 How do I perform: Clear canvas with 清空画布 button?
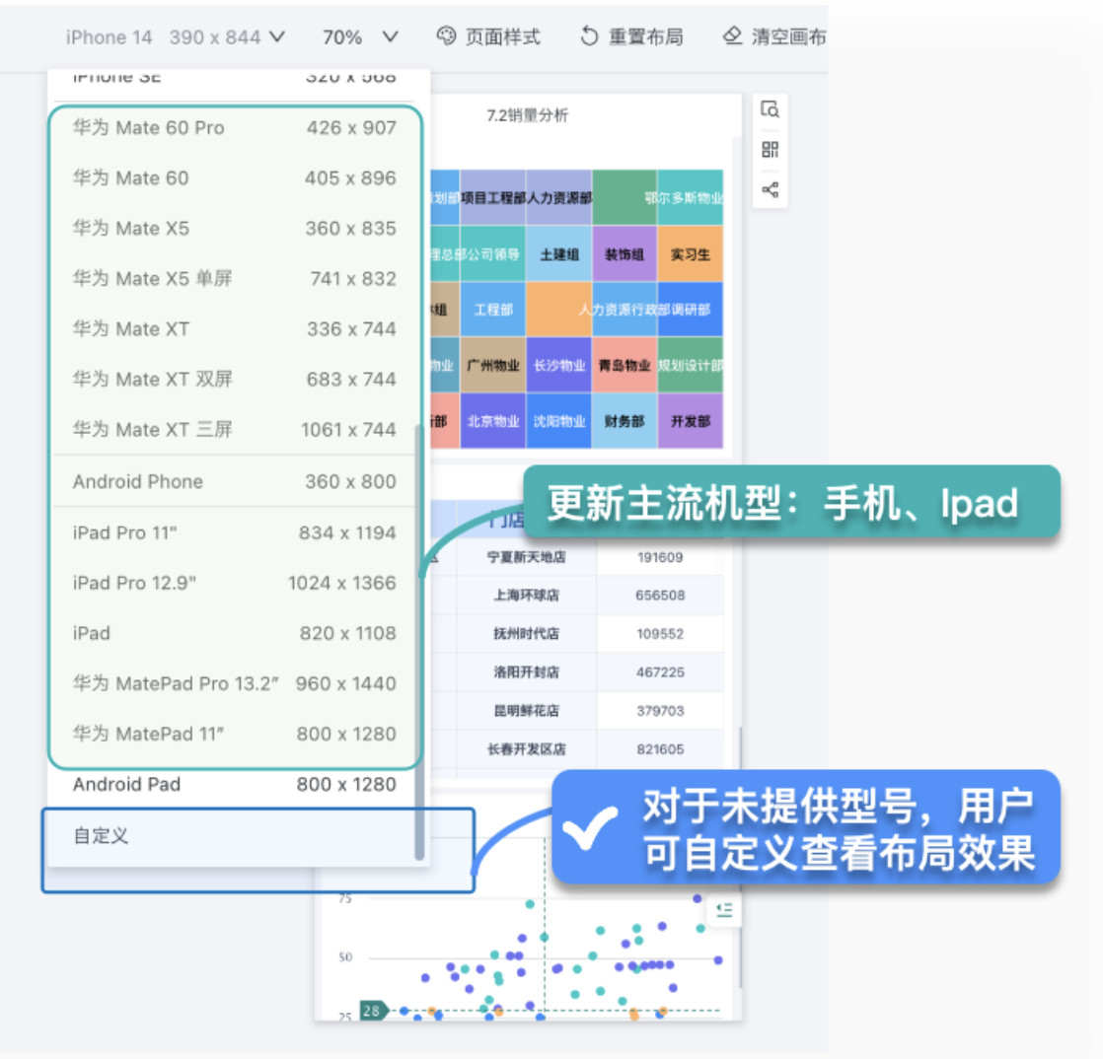point(774,36)
